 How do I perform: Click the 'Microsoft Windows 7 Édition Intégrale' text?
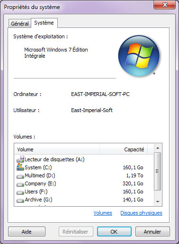[56, 52]
